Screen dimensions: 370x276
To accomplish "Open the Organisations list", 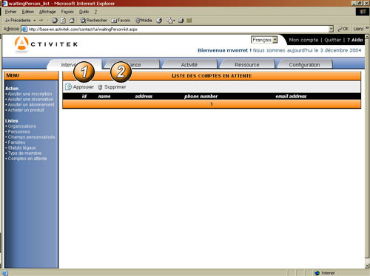I will coord(21,126).
